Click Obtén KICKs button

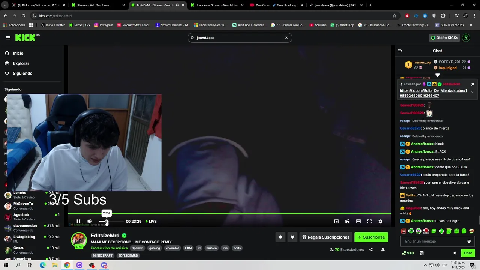(444, 38)
